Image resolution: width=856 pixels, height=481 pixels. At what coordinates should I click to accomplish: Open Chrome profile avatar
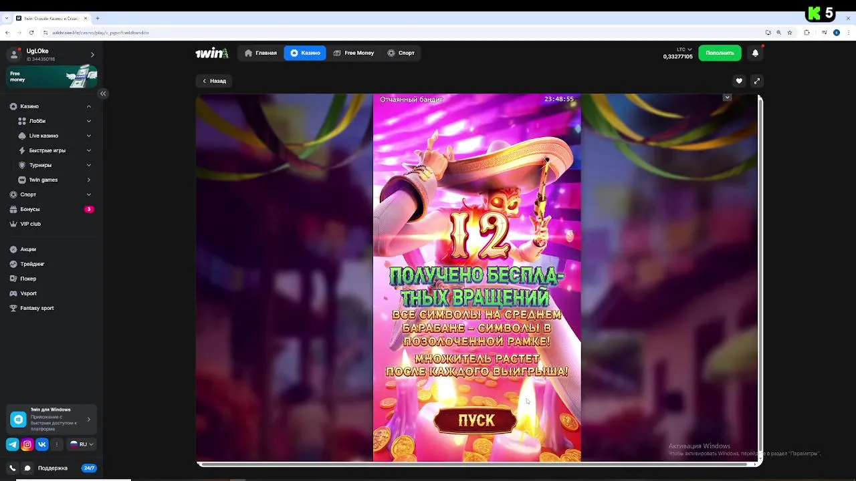(x=837, y=32)
